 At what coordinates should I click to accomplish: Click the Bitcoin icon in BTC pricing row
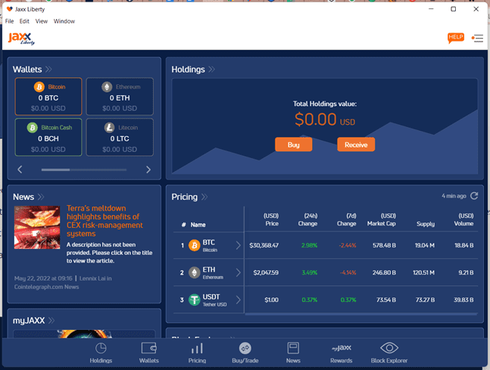[195, 245]
